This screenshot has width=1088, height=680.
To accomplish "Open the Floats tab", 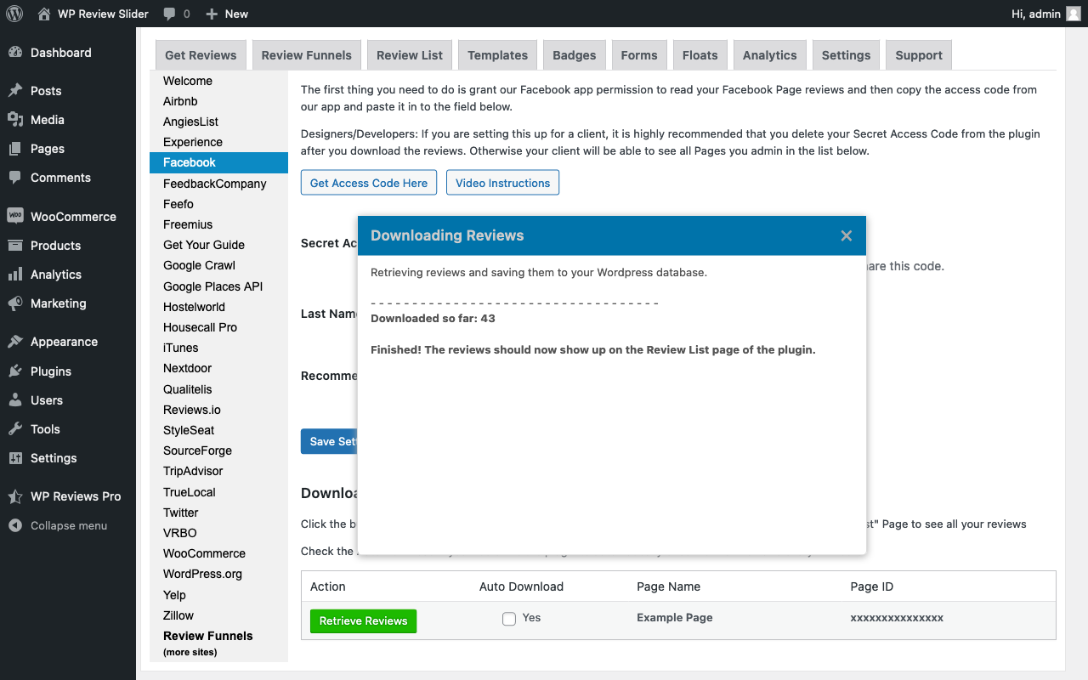I will pyautogui.click(x=700, y=55).
